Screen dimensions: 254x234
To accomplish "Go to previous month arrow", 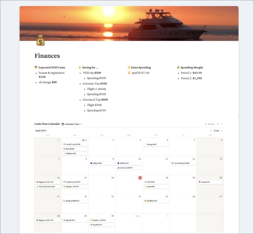I will point(211,131).
